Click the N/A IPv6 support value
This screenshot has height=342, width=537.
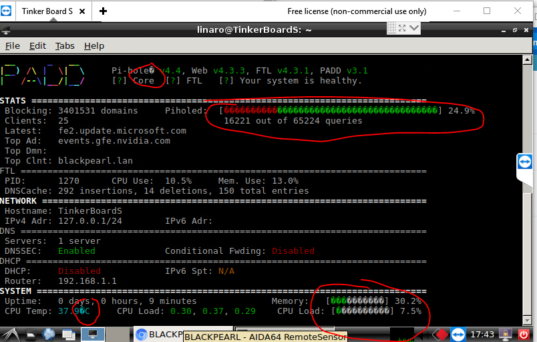226,271
